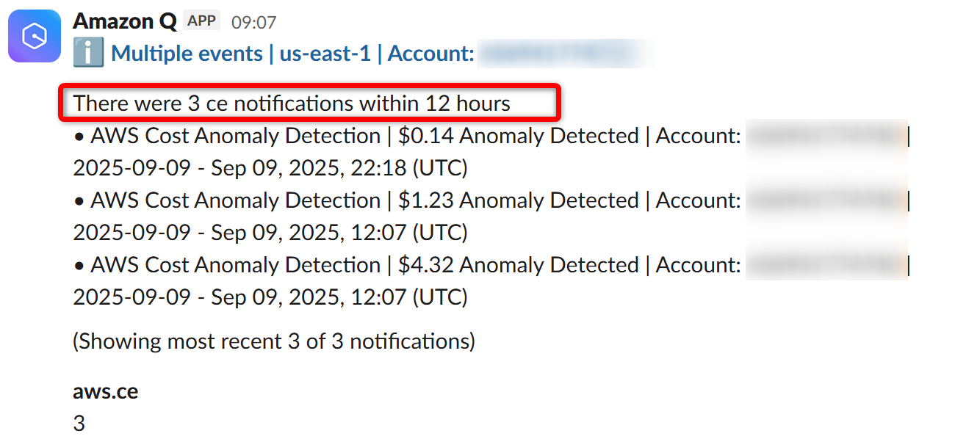Click the APP badge beside Amazon Q
The width and height of the screenshot is (955, 439).
[201, 21]
